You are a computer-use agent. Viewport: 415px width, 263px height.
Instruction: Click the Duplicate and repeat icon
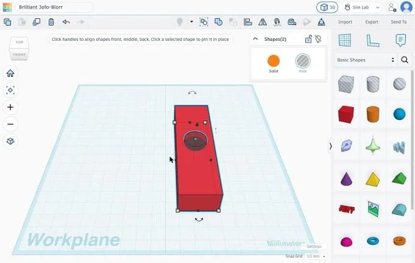tap(37, 22)
